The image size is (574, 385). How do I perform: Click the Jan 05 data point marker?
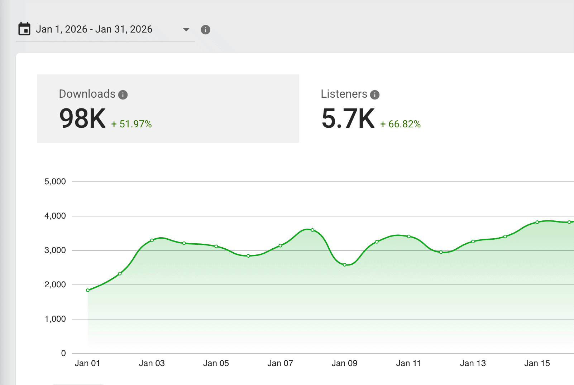216,246
